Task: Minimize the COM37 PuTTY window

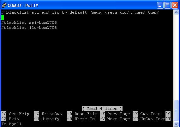Action: coord(160,5)
